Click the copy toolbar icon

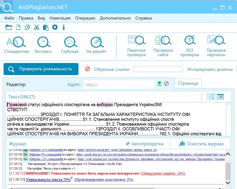click(27, 28)
